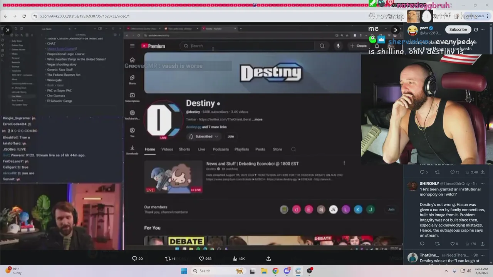Click the Join link in members row
This screenshot has width=493, height=277.
[x=391, y=209]
